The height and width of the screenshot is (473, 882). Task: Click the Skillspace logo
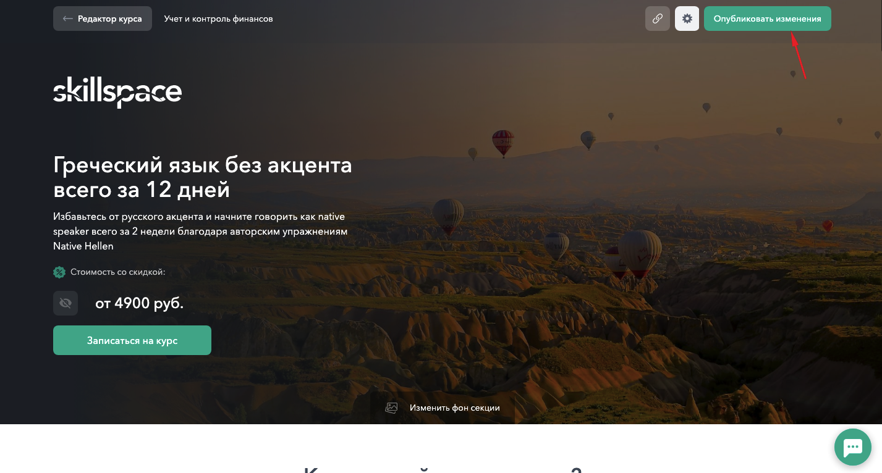point(117,93)
